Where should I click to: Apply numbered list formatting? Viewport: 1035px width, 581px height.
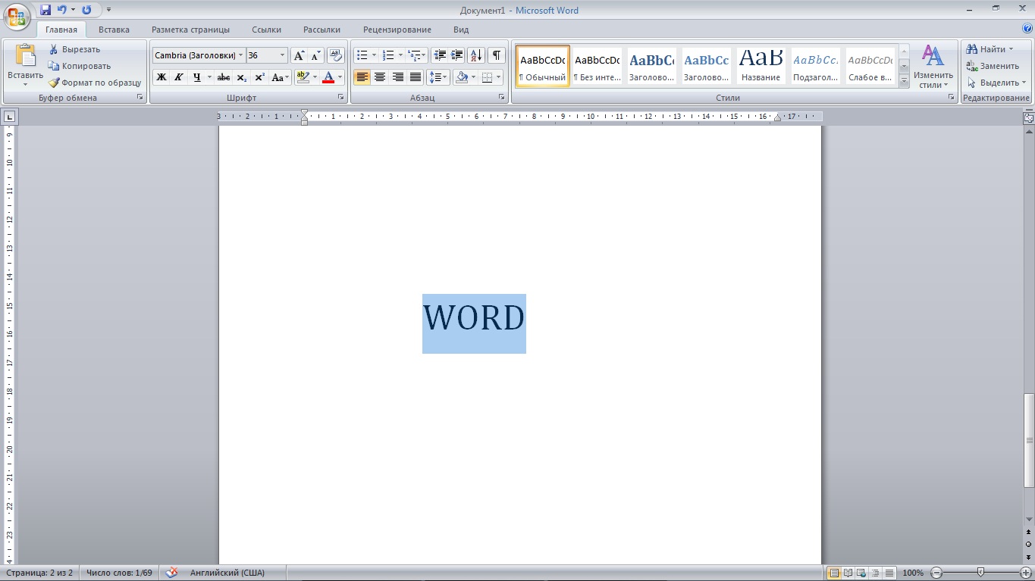point(388,55)
